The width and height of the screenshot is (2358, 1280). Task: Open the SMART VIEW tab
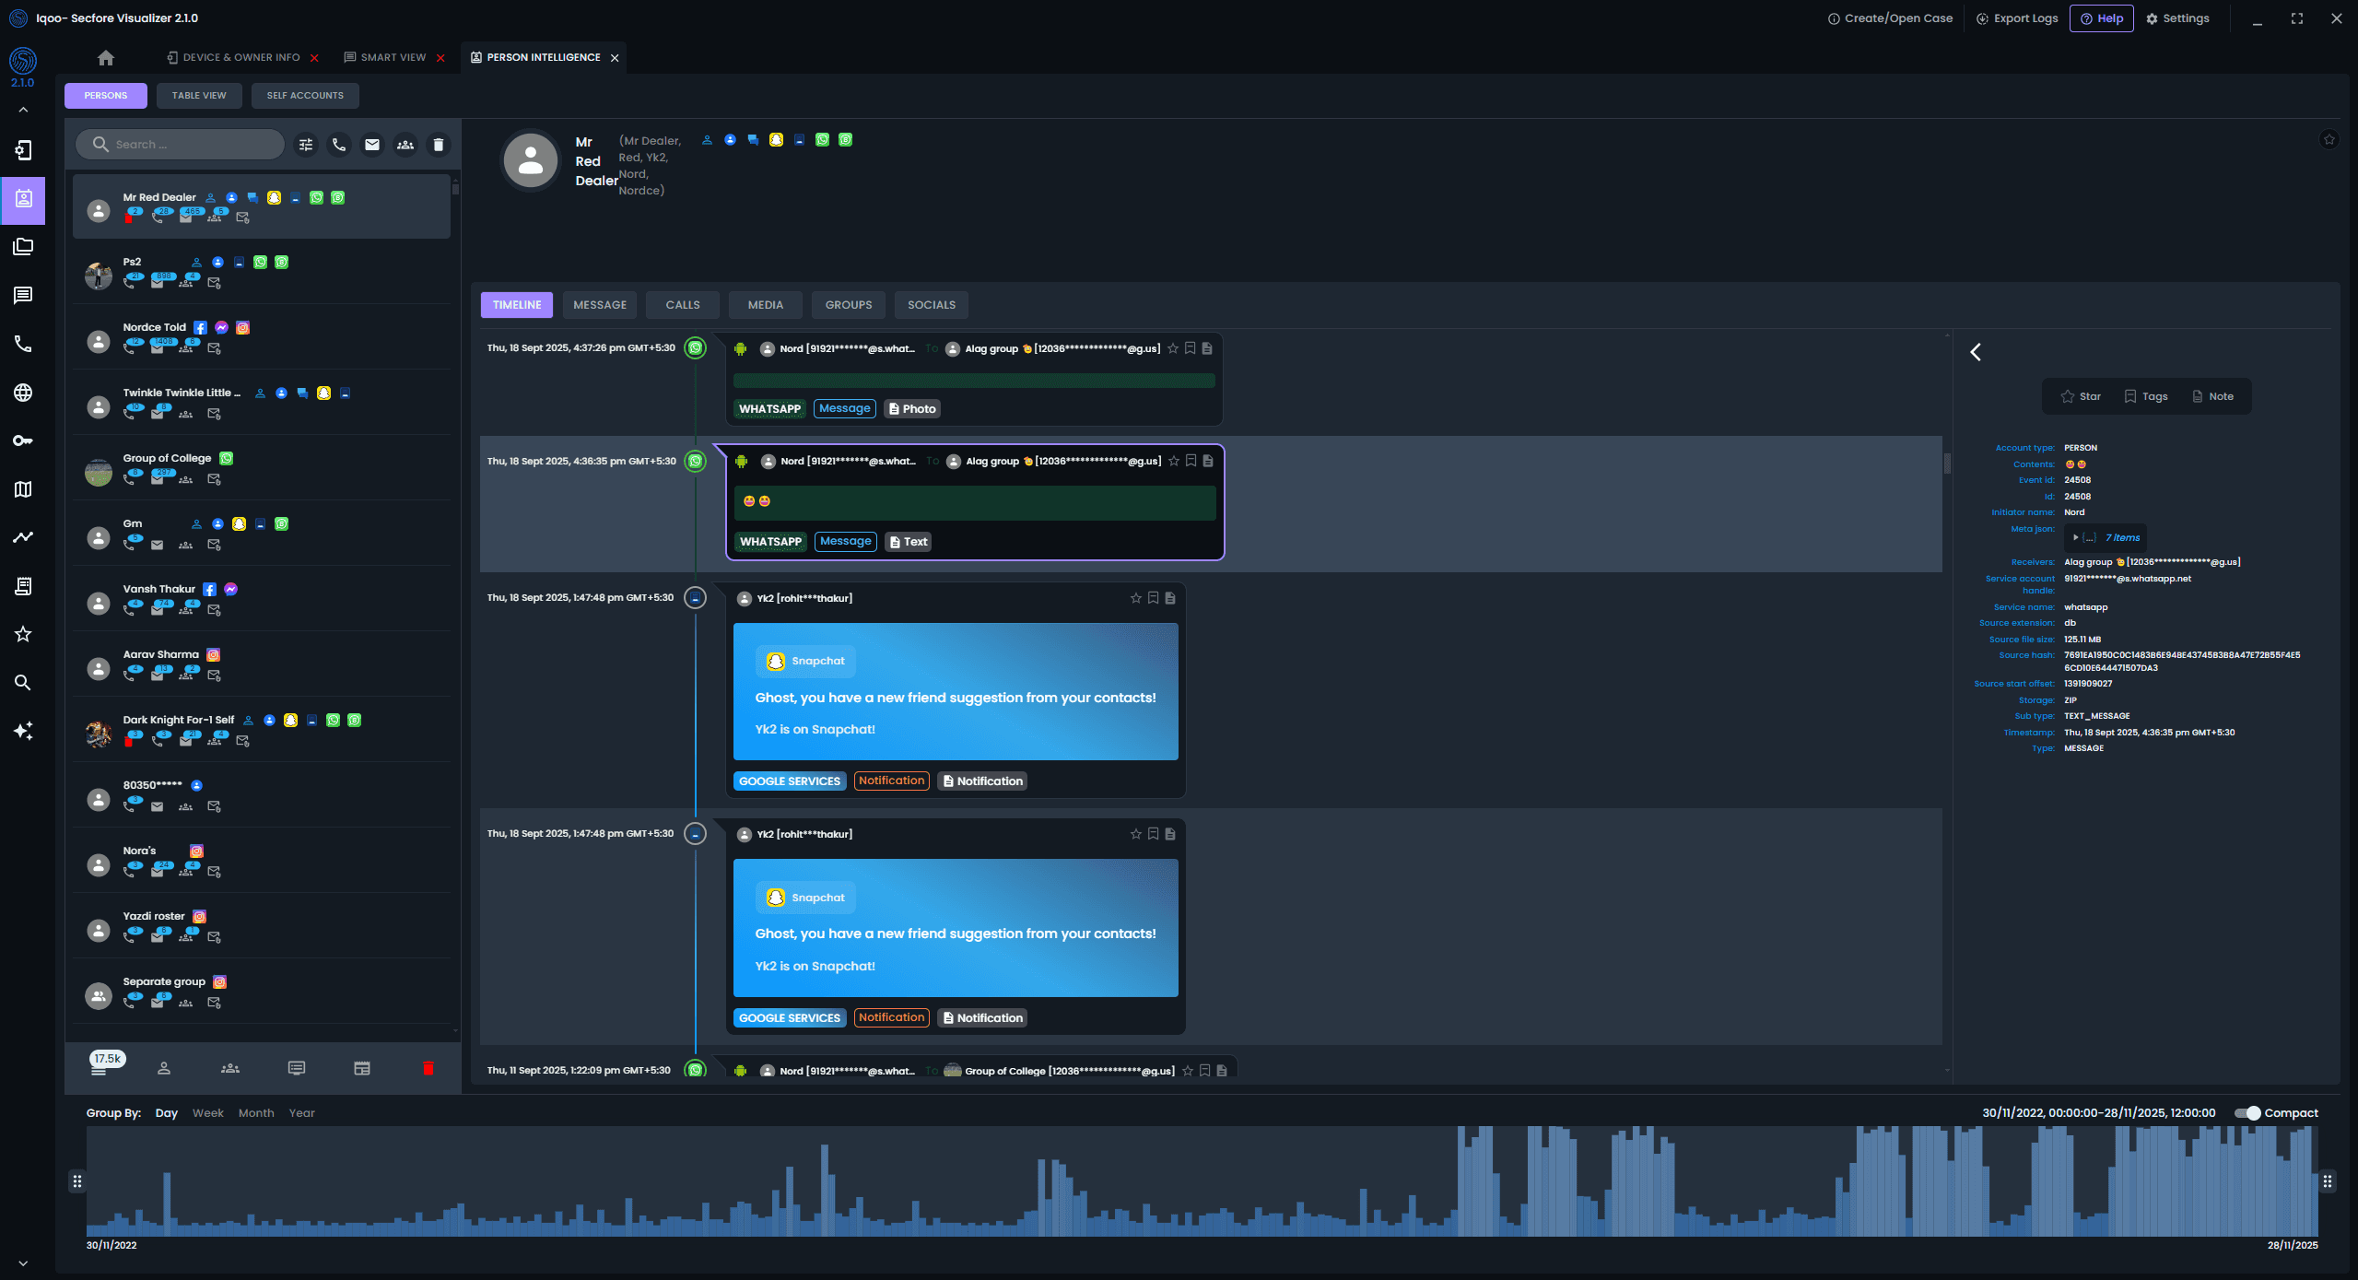tap(393, 57)
